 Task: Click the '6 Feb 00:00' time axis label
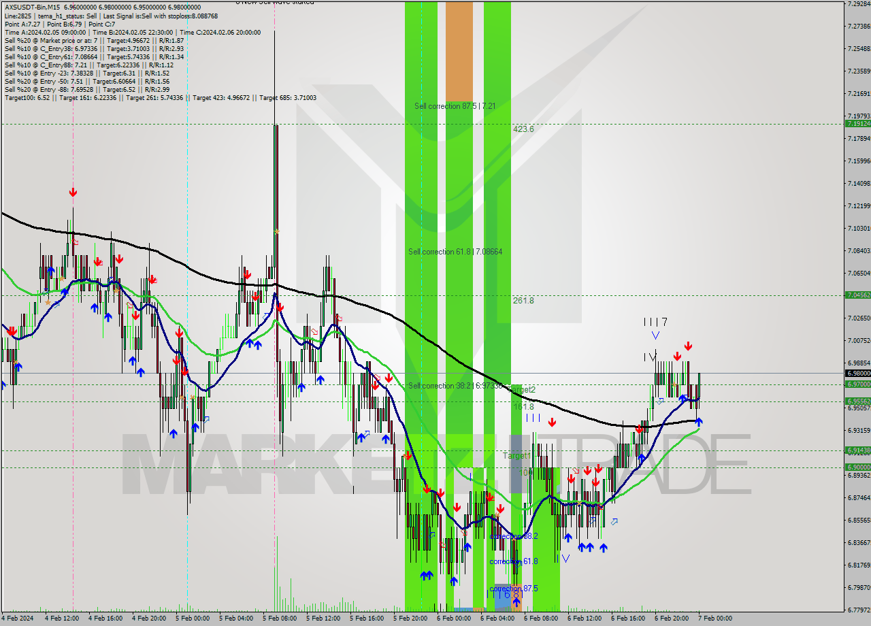coord(454,619)
